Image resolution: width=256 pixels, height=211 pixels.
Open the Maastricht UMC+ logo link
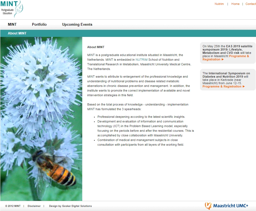(226, 206)
